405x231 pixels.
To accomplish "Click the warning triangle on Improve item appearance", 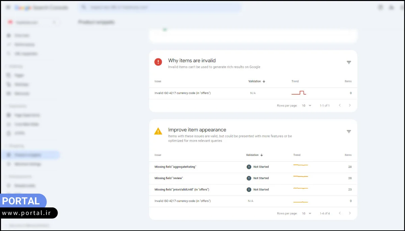I will coord(158,131).
